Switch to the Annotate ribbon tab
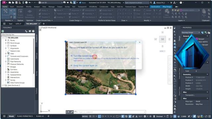Screen dimensions: 212x119 pyautogui.click(x=20, y=7)
